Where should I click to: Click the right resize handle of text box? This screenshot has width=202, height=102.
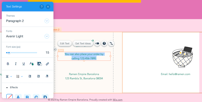click(x=110, y=56)
